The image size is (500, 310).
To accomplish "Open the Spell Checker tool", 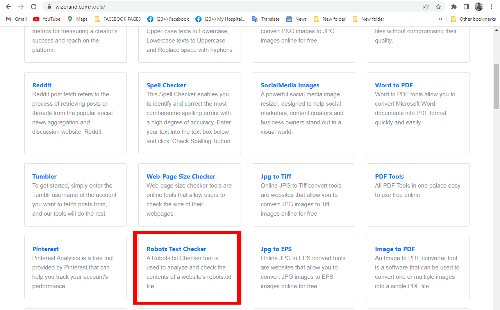I will pos(166,85).
